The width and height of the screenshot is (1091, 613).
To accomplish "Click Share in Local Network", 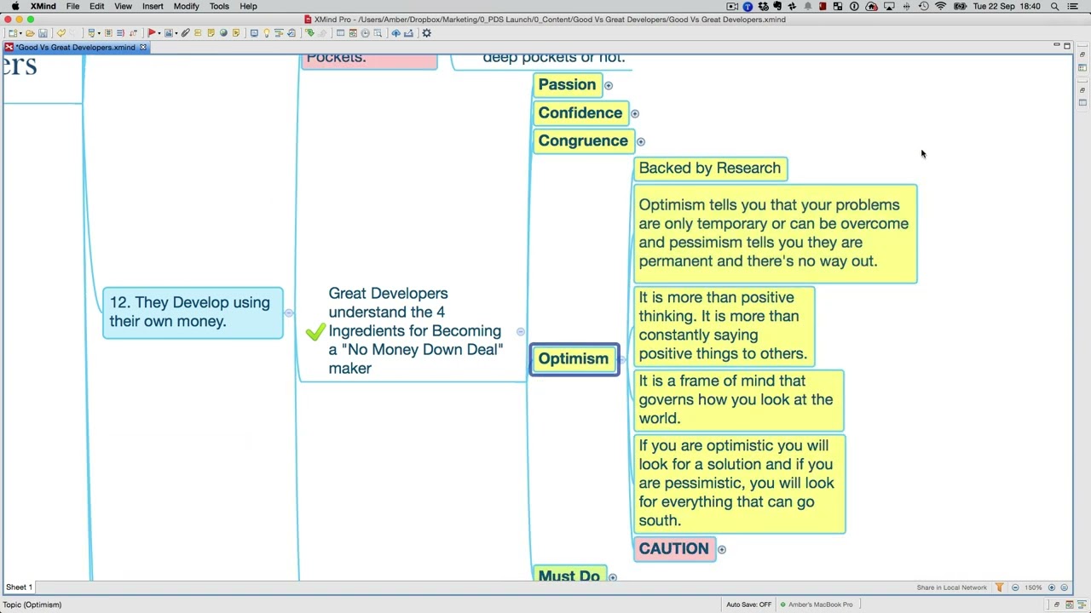I will point(951,587).
